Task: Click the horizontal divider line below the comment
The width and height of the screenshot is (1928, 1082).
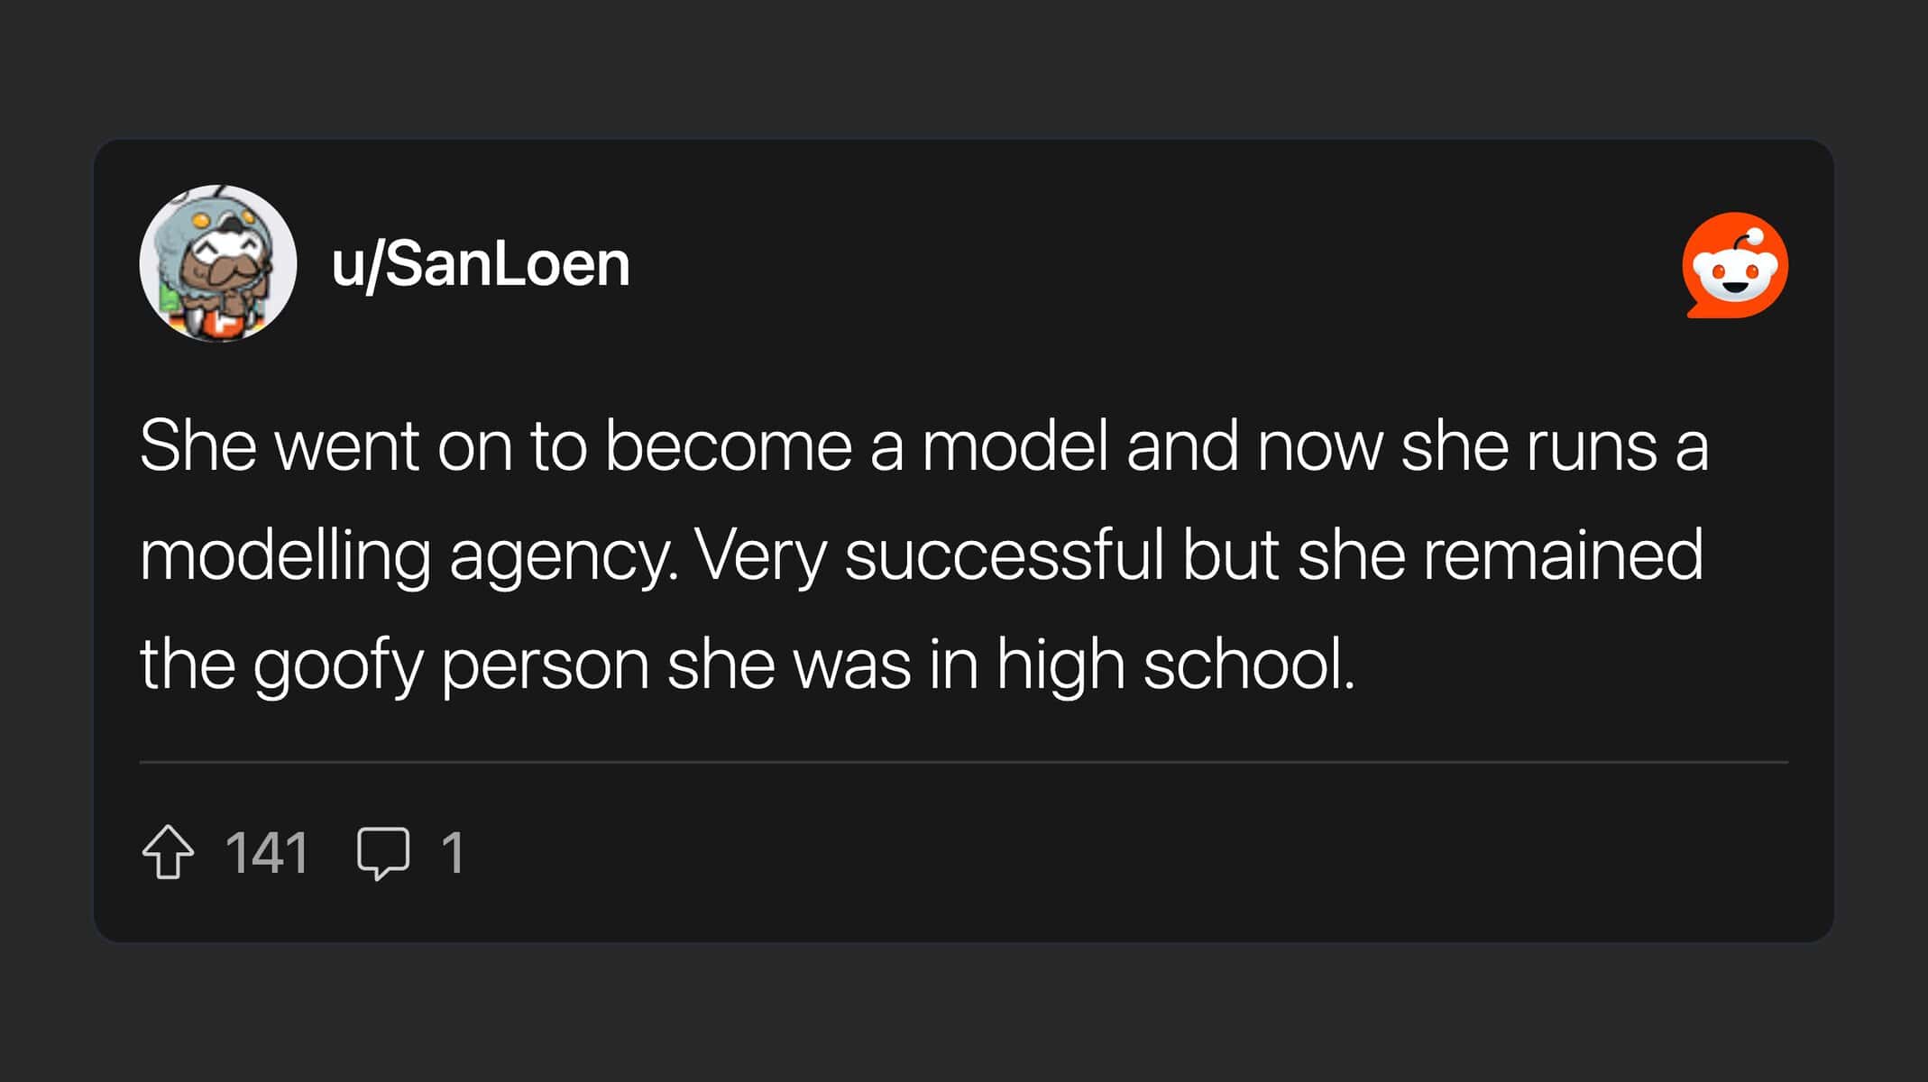Action: click(x=963, y=762)
